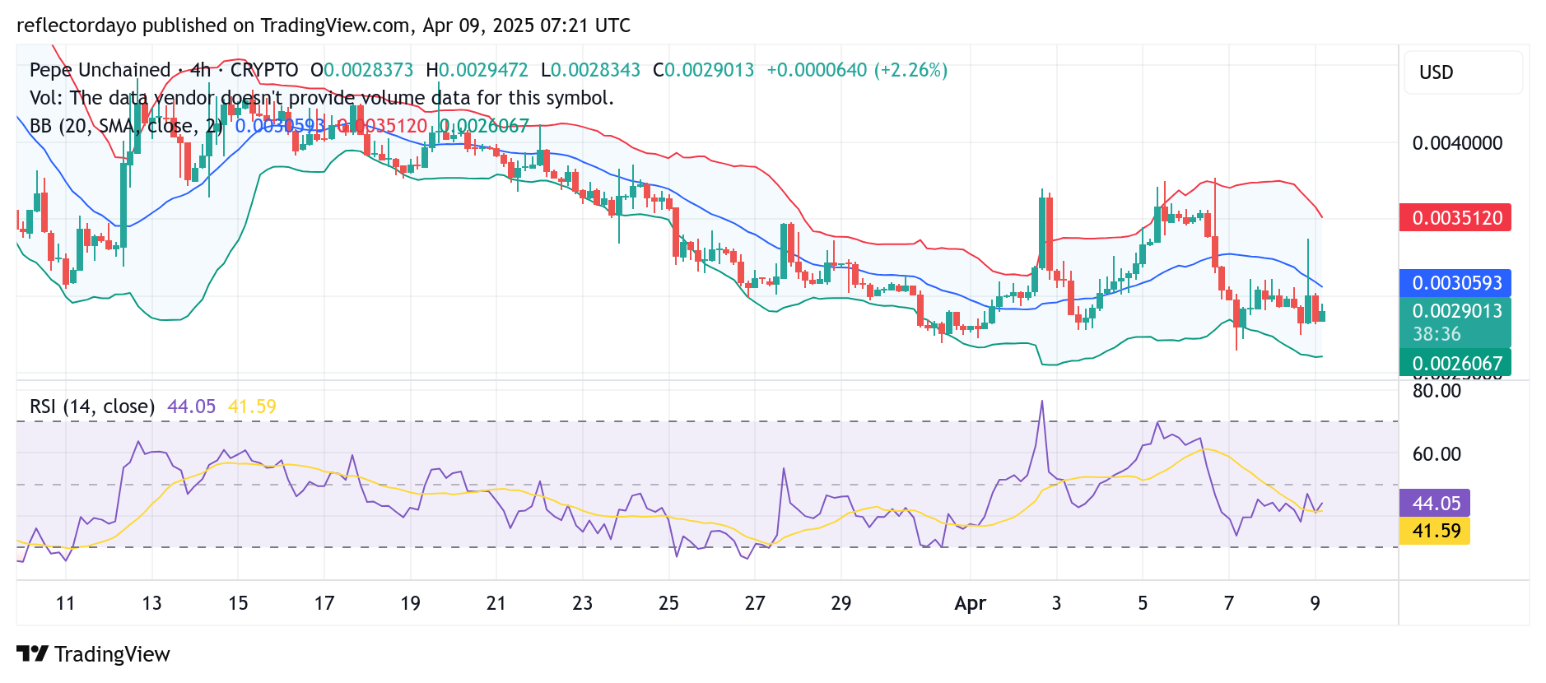Click the 3 date label on time axis
This screenshot has height=683, width=1546.
(1056, 603)
